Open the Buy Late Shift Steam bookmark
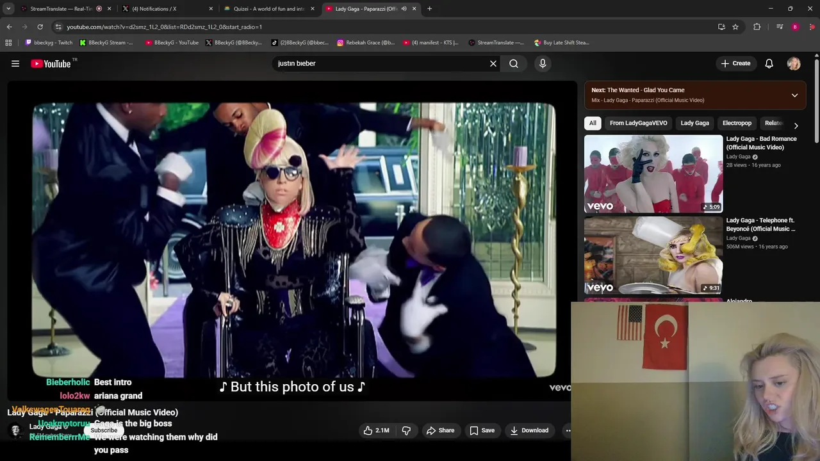Screen dimensions: 820x461 pyautogui.click(x=561, y=43)
